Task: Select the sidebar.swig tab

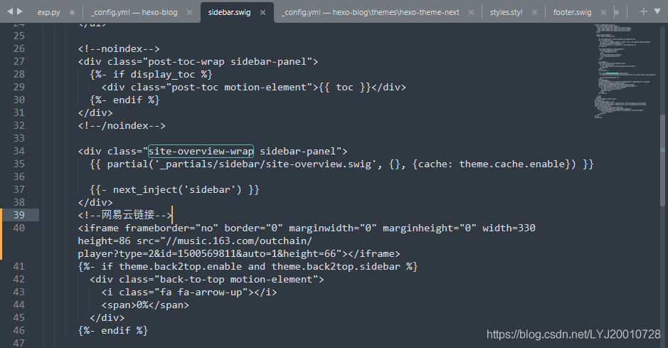Action: [229, 12]
